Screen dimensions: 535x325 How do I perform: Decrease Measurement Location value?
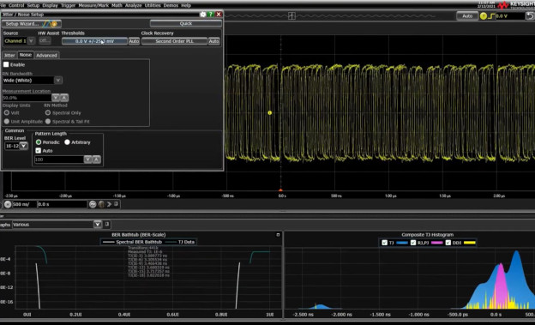[56, 98]
